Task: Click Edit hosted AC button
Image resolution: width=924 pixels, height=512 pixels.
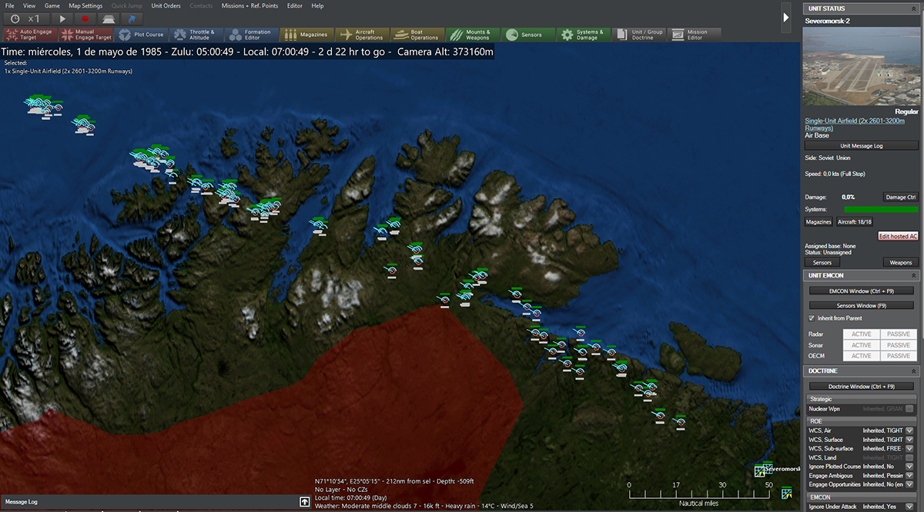Action: click(x=898, y=236)
